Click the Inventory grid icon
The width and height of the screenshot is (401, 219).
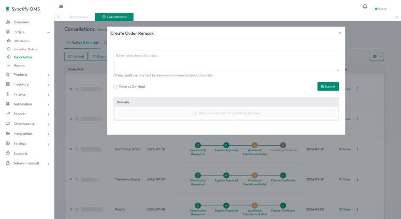point(8,84)
